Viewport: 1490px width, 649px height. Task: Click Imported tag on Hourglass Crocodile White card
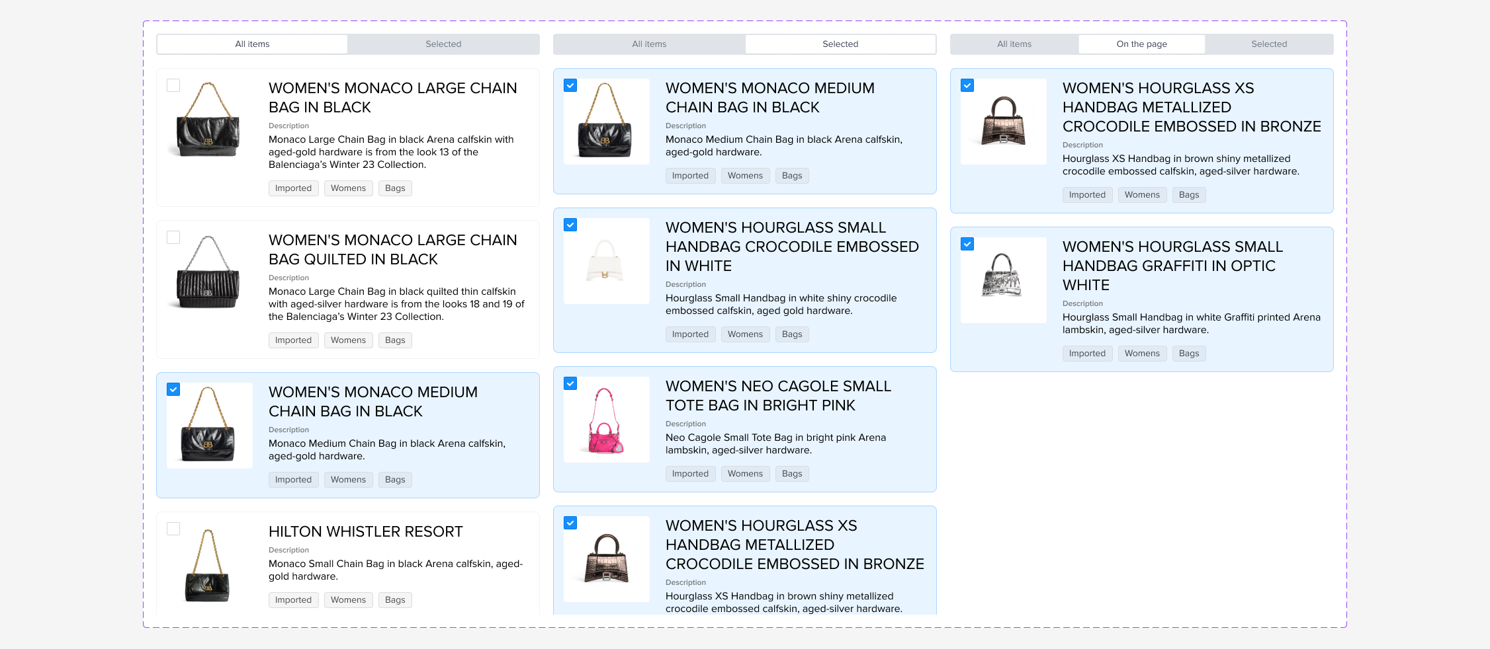690,334
